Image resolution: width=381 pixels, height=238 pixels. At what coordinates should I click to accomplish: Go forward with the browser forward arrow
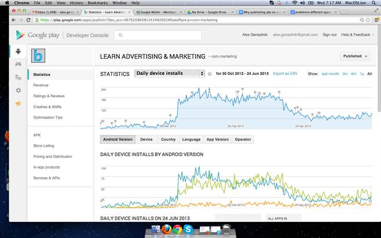[x=21, y=20]
